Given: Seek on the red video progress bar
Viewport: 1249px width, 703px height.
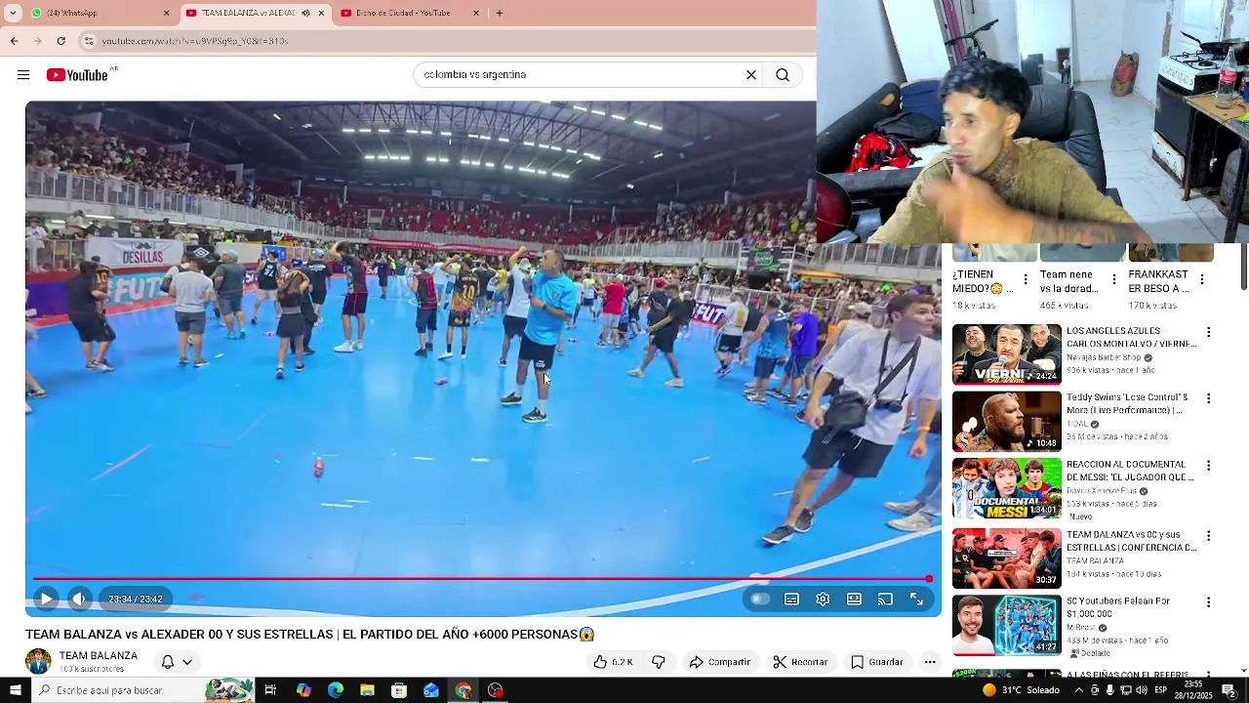Looking at the screenshot, I should [x=483, y=579].
